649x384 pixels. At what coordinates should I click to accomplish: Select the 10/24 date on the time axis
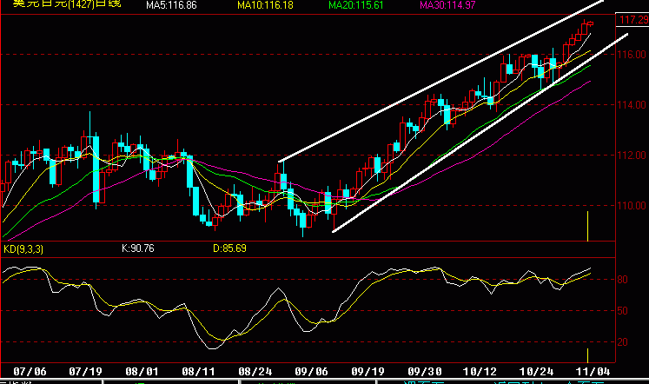click(x=536, y=372)
